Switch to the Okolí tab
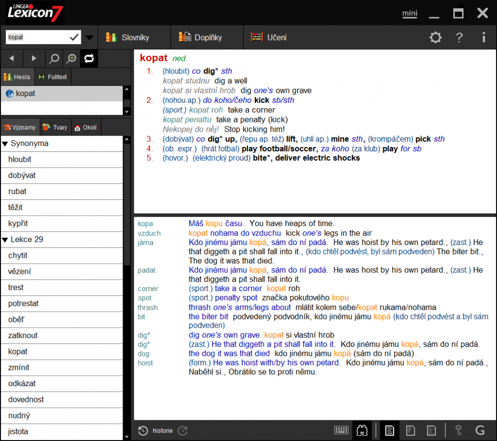Viewport: 497px width, 441px height. click(86, 127)
